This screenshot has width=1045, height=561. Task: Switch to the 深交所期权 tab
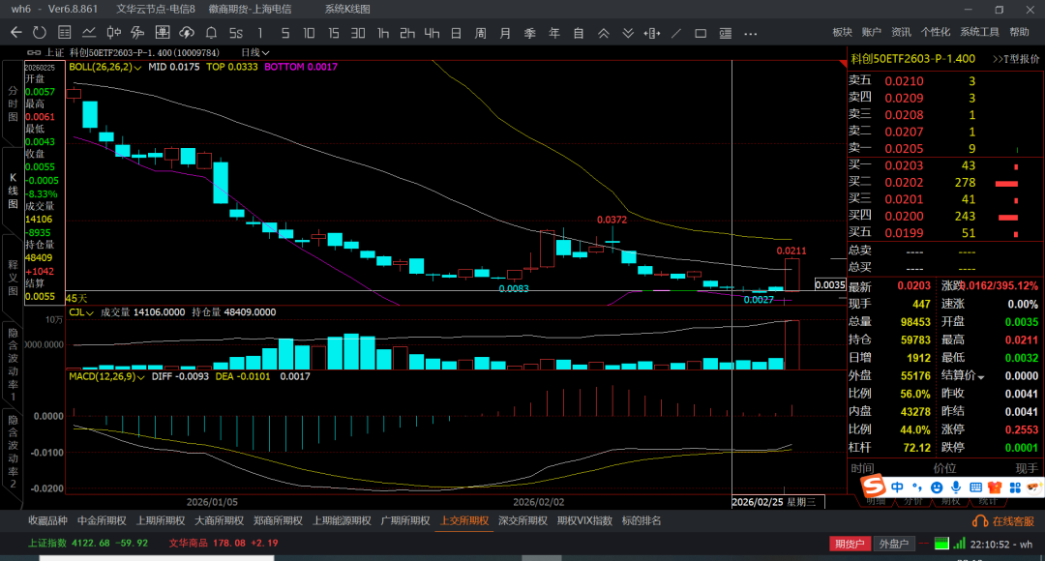522,520
